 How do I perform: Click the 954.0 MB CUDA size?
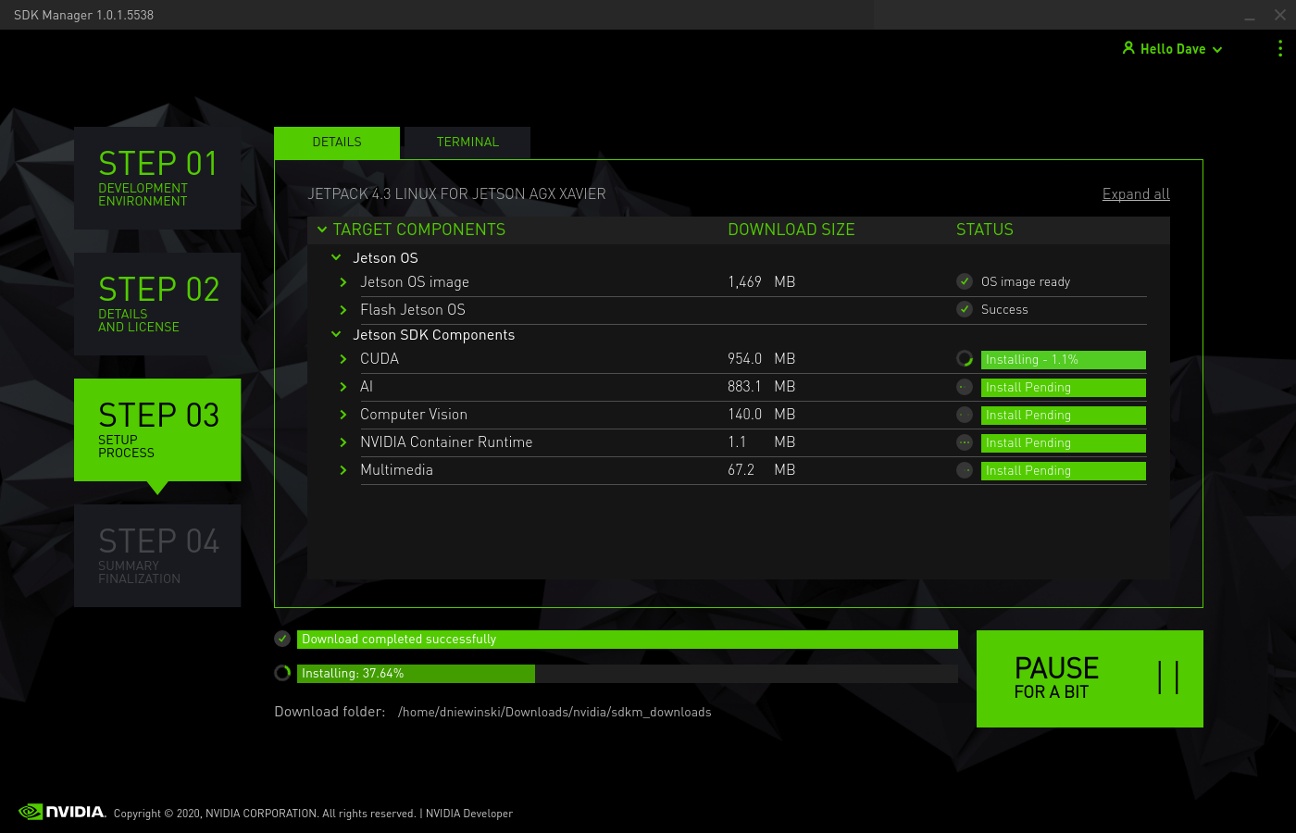761,359
